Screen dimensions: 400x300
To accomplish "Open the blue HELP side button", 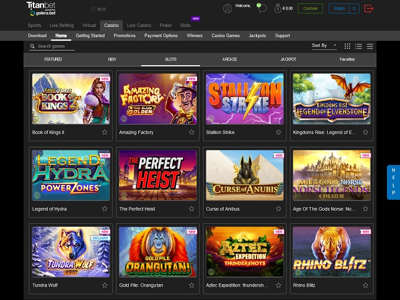I will 394,183.
